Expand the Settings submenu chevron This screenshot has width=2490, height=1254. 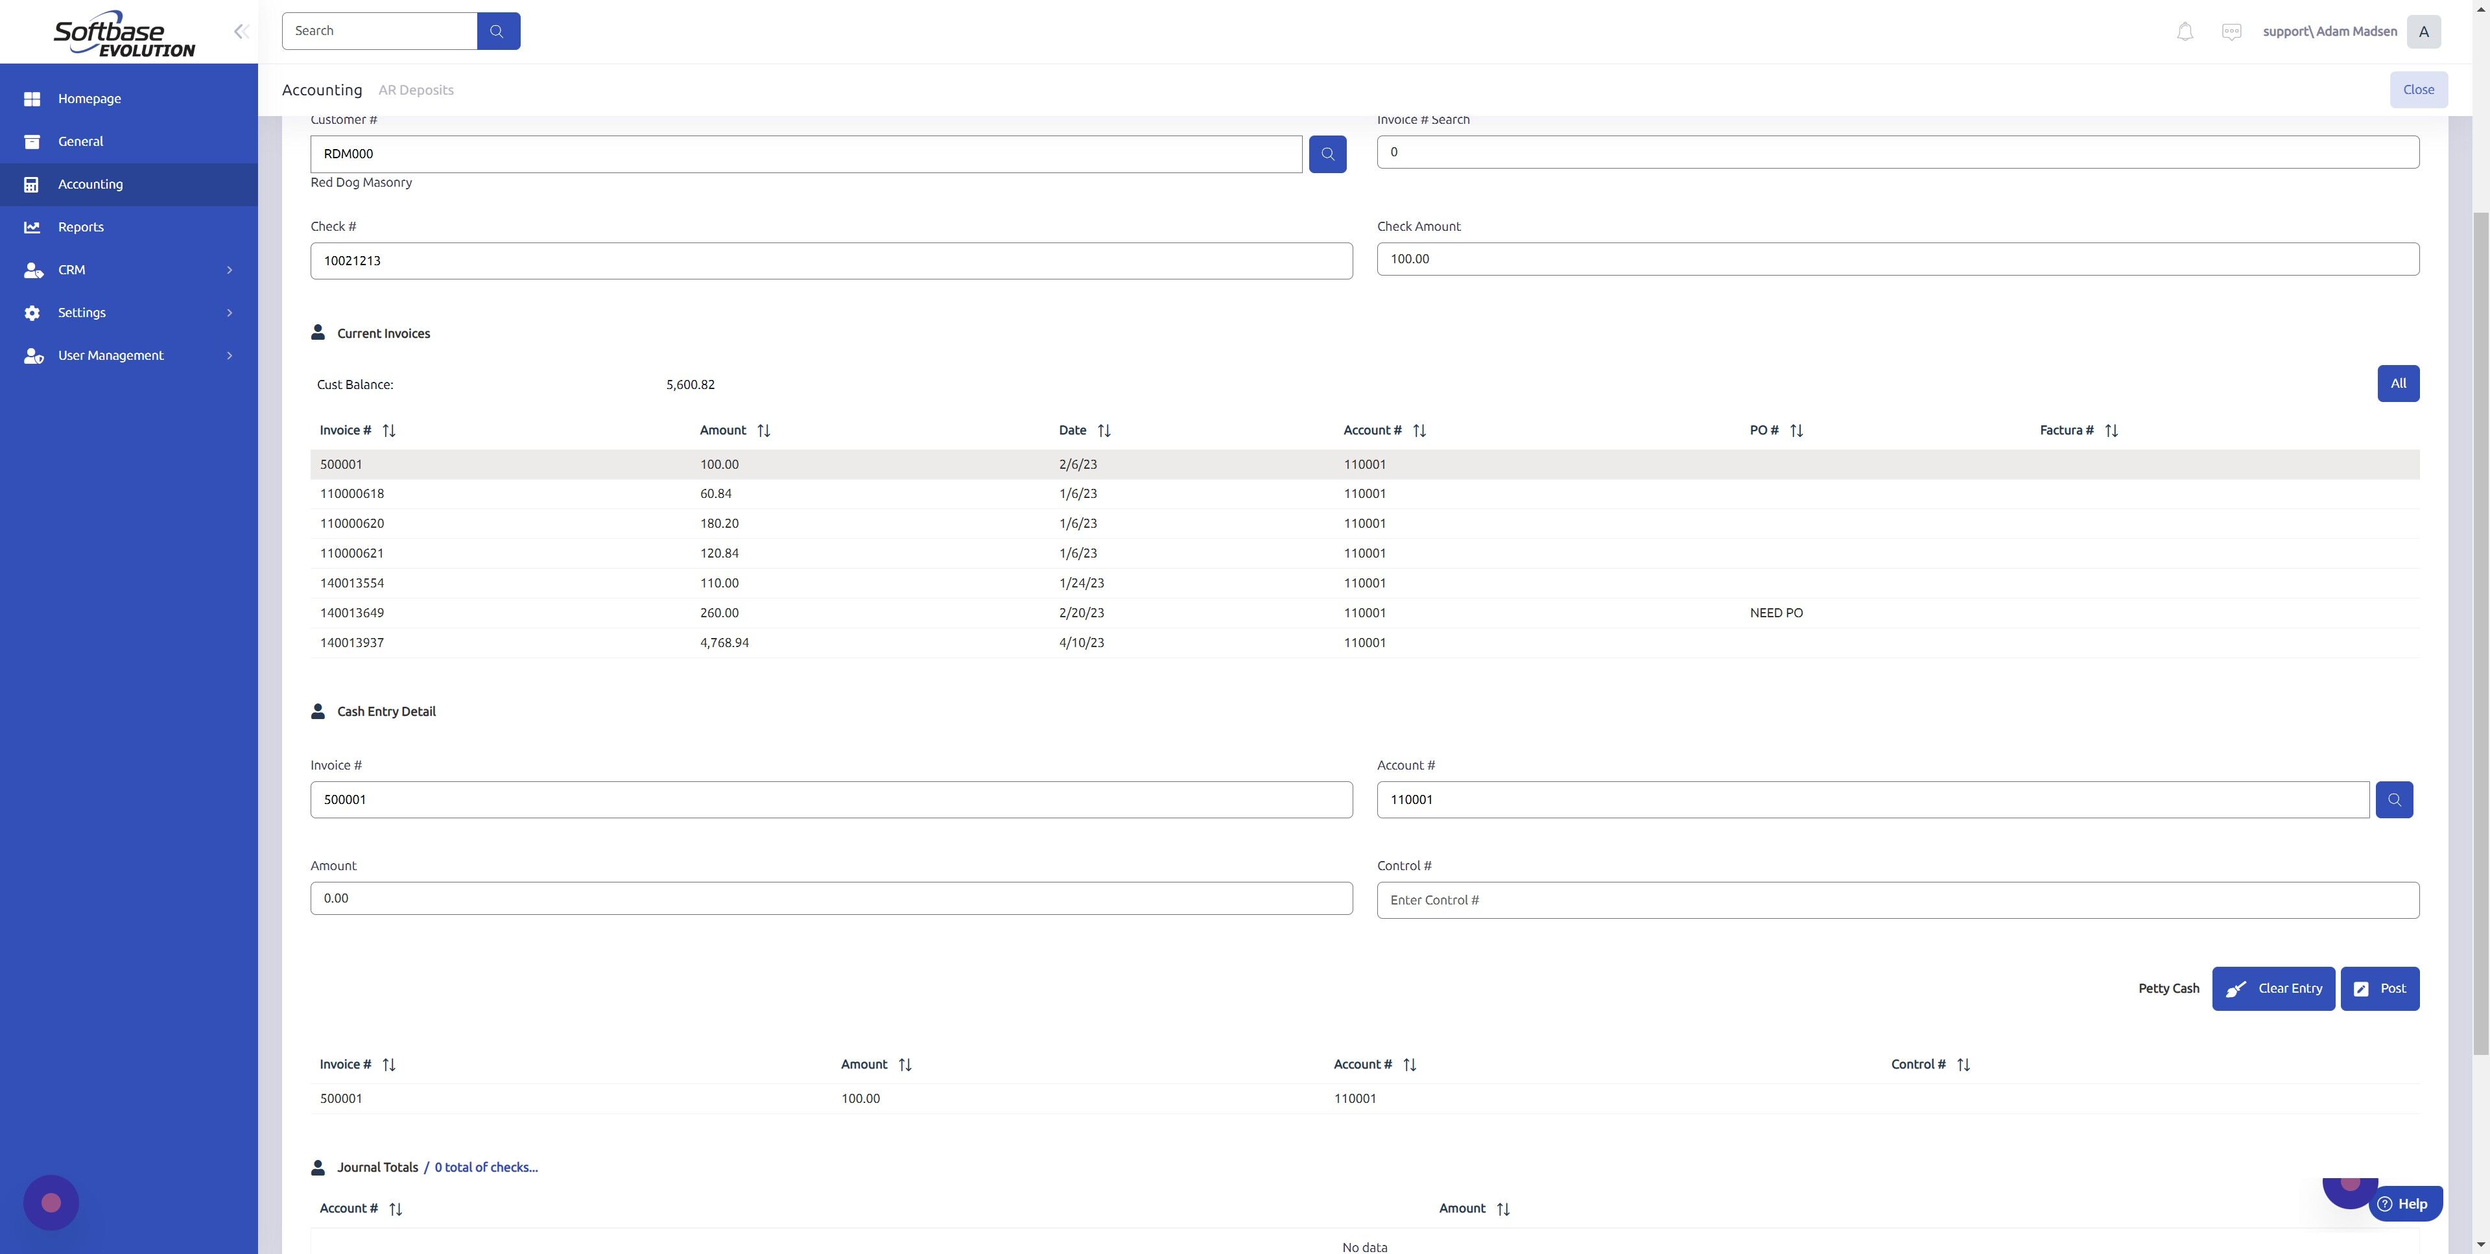229,313
